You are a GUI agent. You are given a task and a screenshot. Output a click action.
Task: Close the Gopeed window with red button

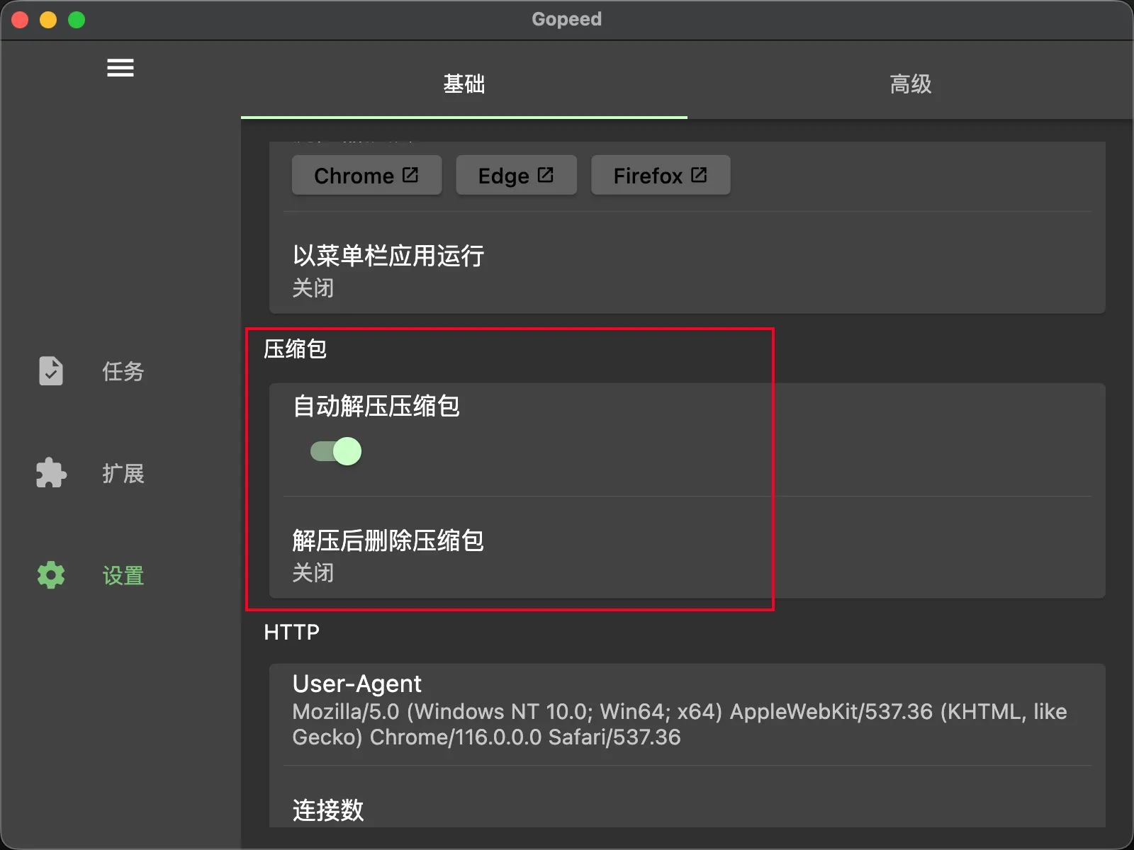pyautogui.click(x=20, y=20)
